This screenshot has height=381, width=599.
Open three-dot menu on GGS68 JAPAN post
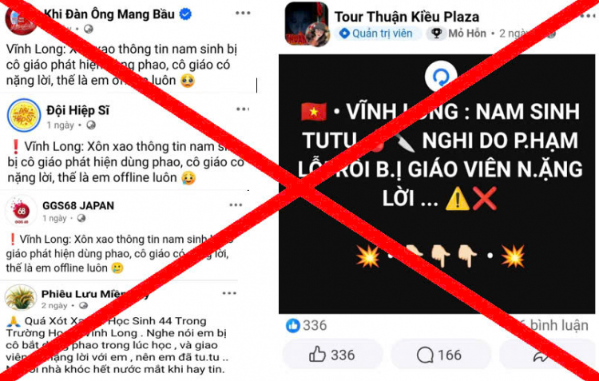[236, 205]
